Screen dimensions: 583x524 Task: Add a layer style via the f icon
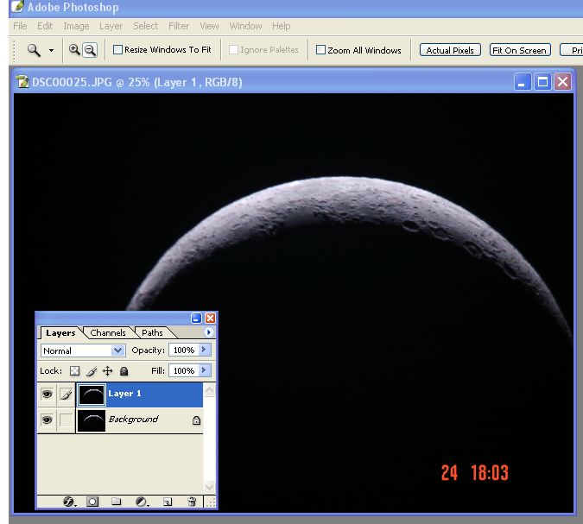pos(69,502)
